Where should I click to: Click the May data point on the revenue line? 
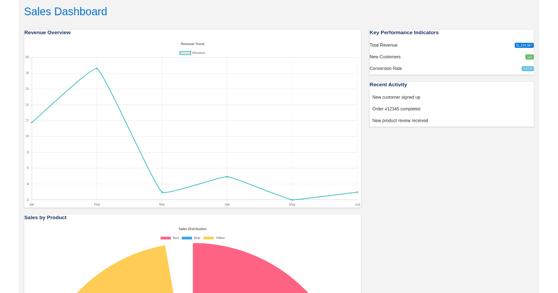tap(292, 200)
